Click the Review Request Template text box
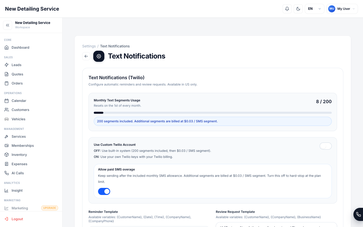Image resolution: width=363 pixels, height=227 pixels. click(x=276, y=224)
